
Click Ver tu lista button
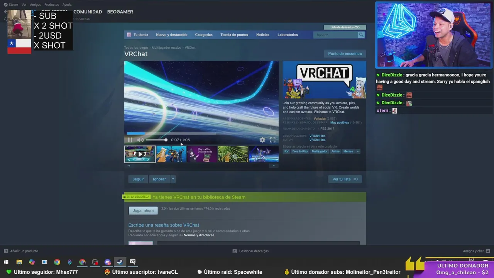pyautogui.click(x=345, y=179)
